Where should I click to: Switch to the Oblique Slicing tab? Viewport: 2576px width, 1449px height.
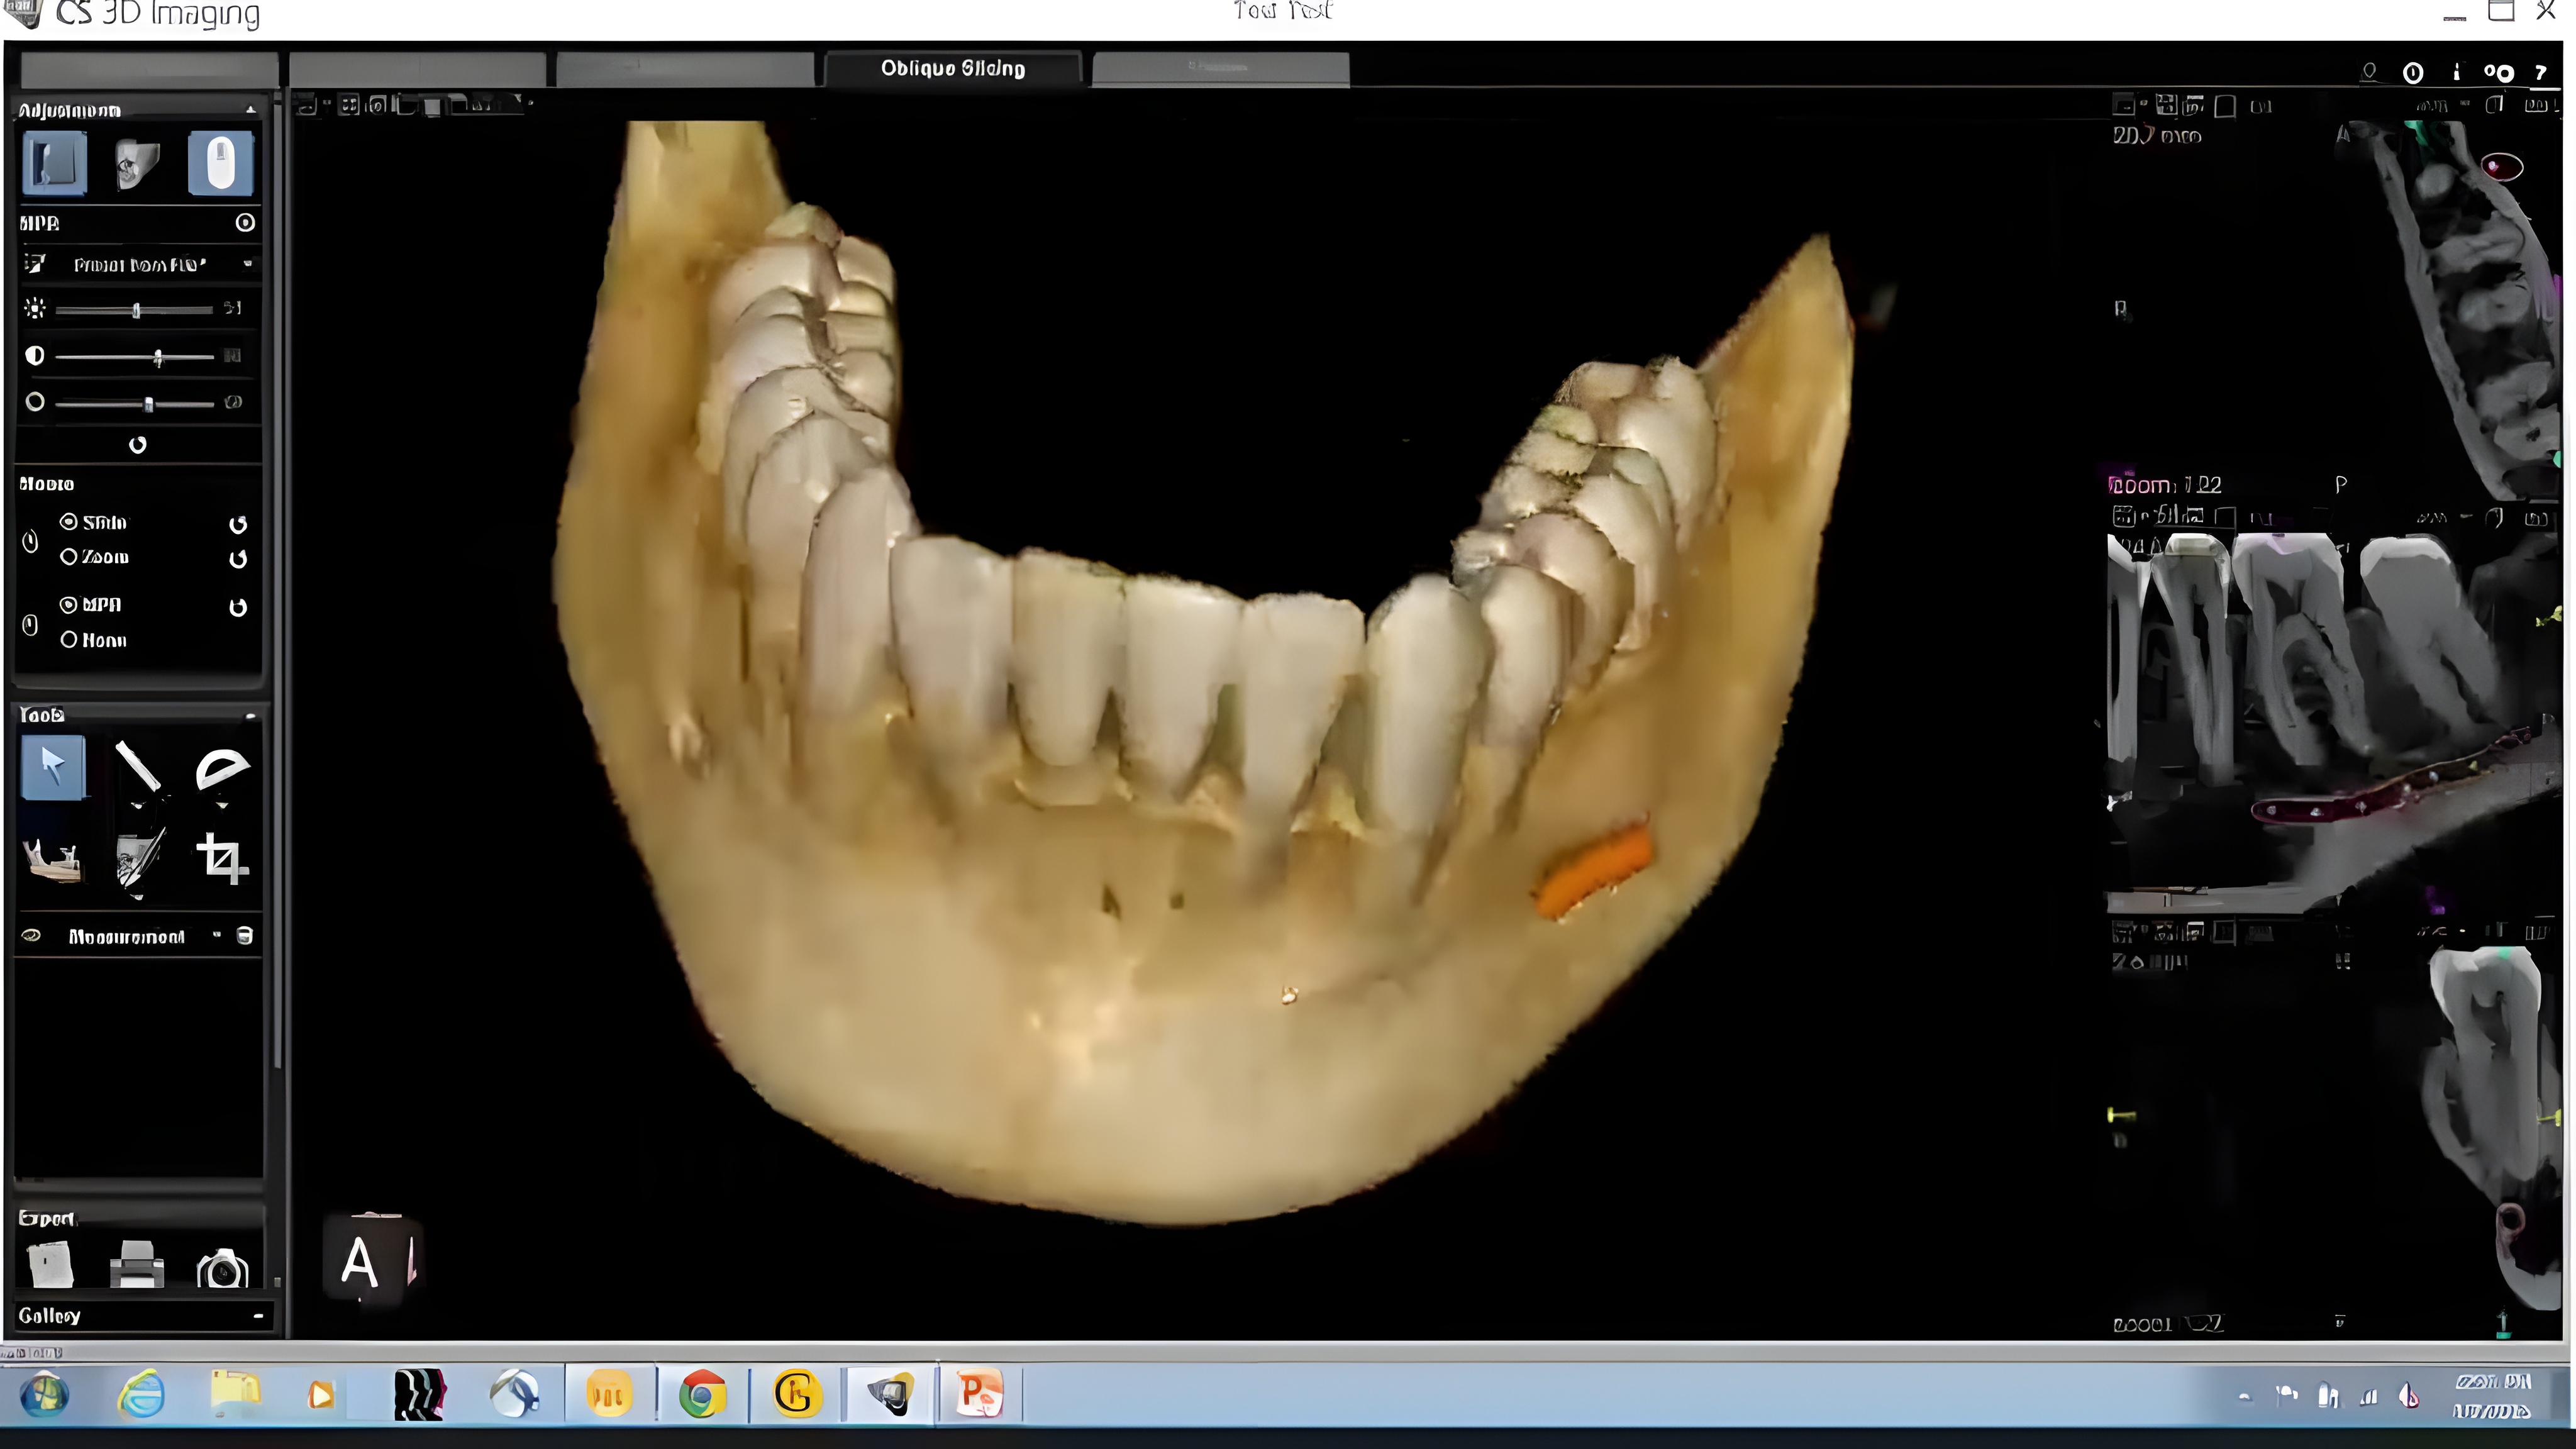click(x=952, y=69)
